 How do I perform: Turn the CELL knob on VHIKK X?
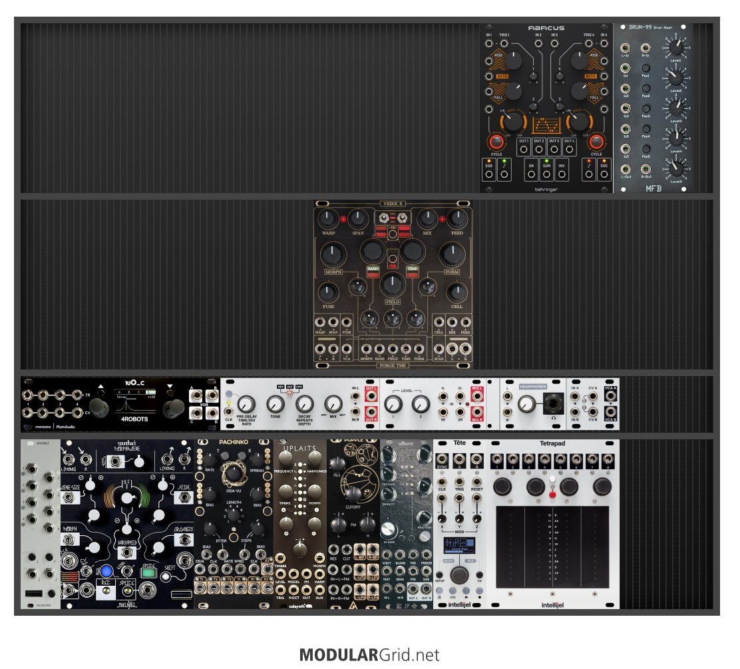point(457,293)
